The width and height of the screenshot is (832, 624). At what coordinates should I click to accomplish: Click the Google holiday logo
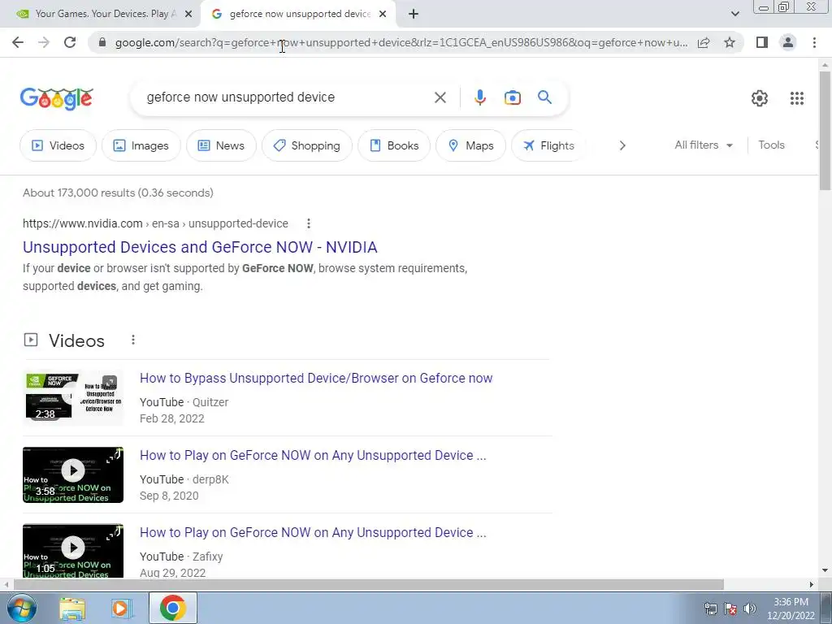(57, 98)
